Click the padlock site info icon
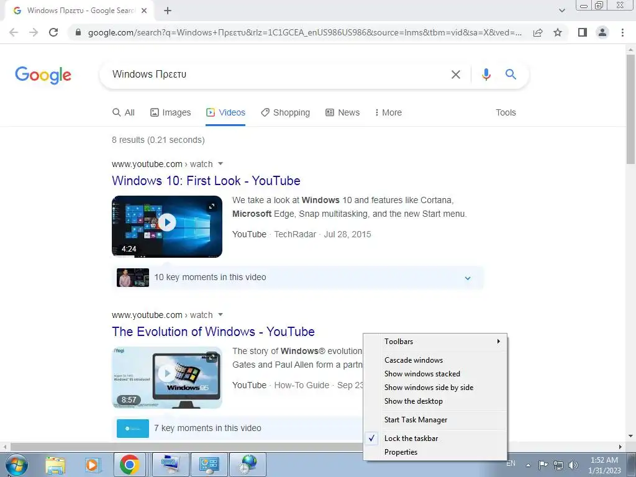Image resolution: width=636 pixels, height=477 pixels. [79, 32]
